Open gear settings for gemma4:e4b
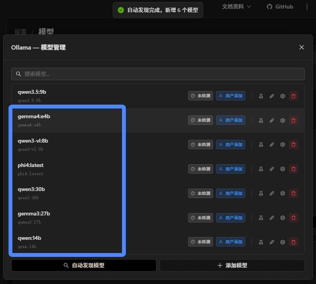The height and width of the screenshot is (284, 316). tap(283, 120)
